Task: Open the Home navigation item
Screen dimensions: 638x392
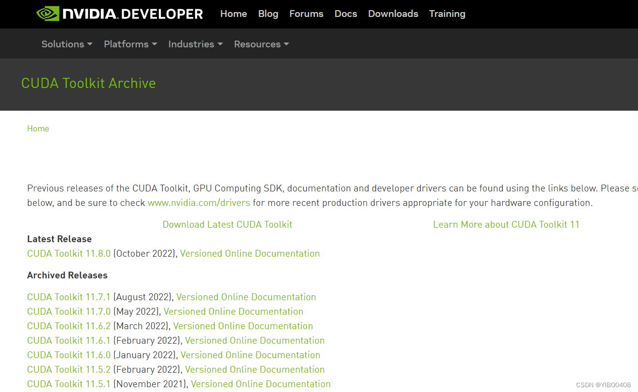Action: pos(233,14)
